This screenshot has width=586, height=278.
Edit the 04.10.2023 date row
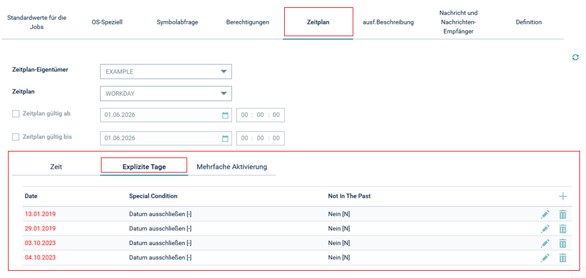[545, 258]
